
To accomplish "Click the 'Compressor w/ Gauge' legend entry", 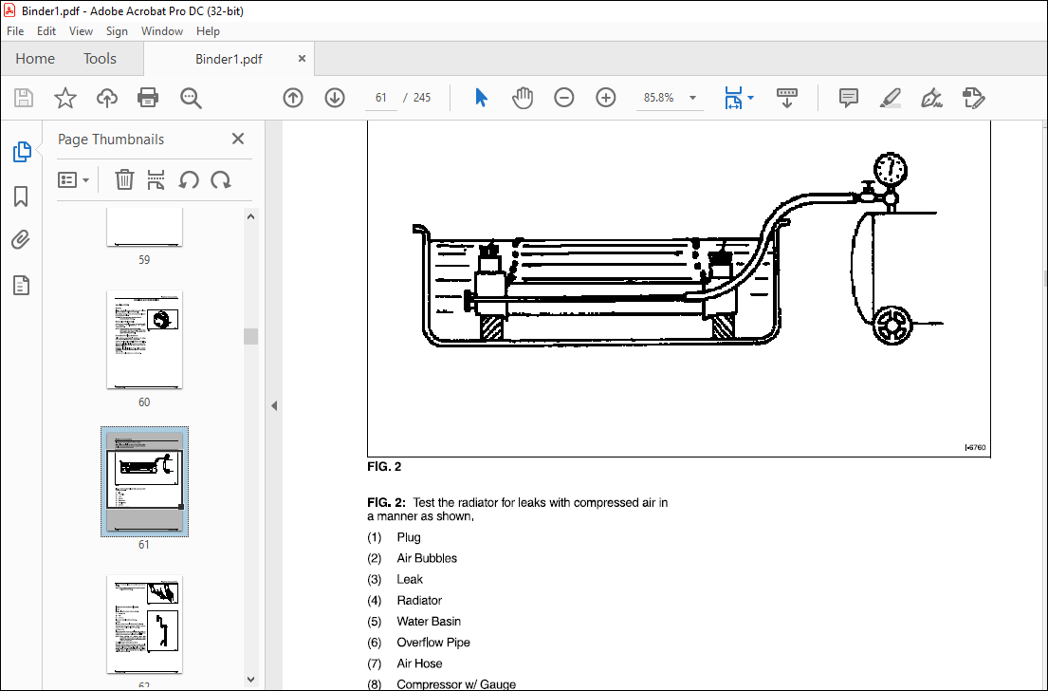I will point(456,684).
